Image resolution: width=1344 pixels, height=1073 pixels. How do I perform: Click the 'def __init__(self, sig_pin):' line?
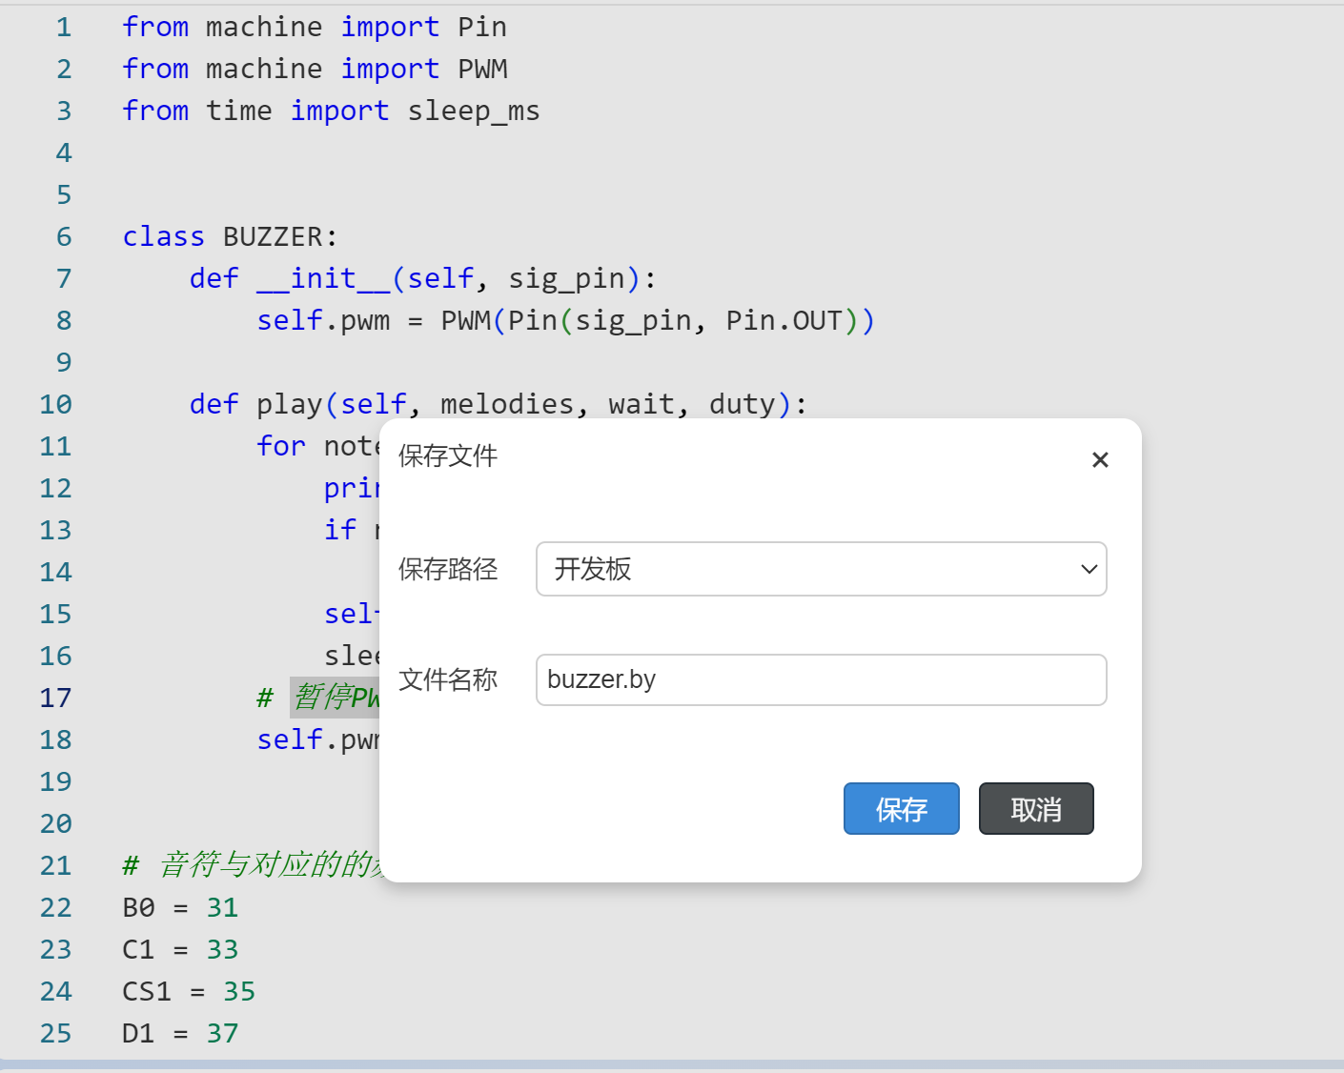pos(423,278)
